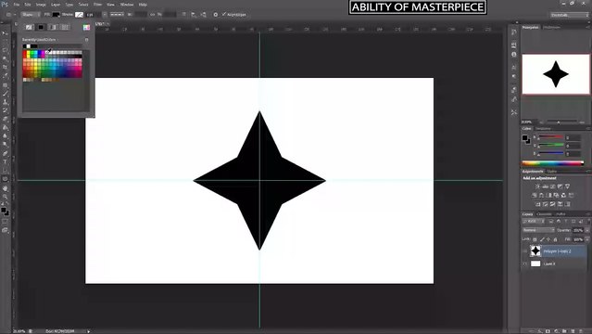This screenshot has width=592, height=334.
Task: Open the Layer menu
Action: coord(56,5)
